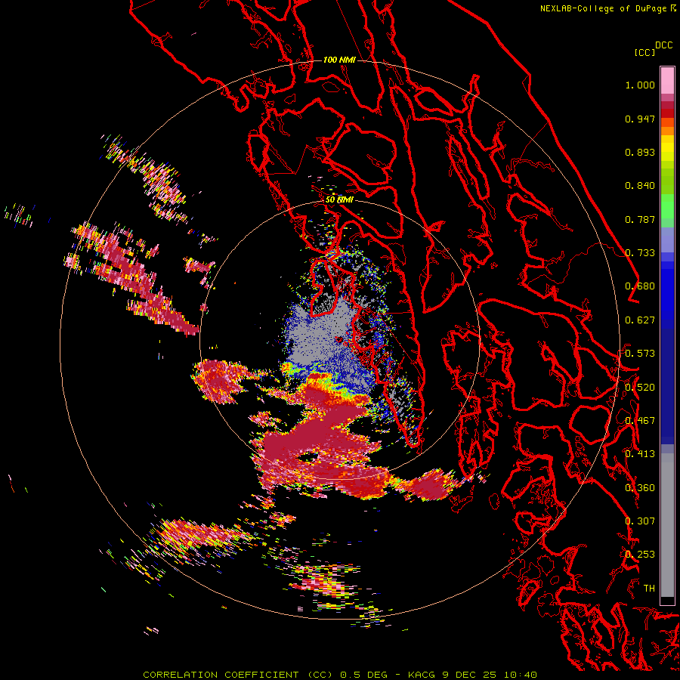The width and height of the screenshot is (680, 680).
Task: Select the 0.253 scale value
Action: point(640,555)
